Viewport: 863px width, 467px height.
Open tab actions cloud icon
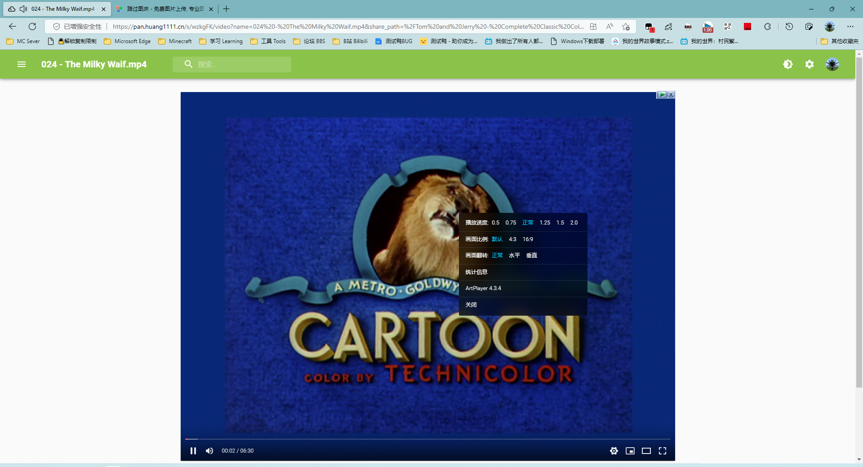[x=12, y=9]
